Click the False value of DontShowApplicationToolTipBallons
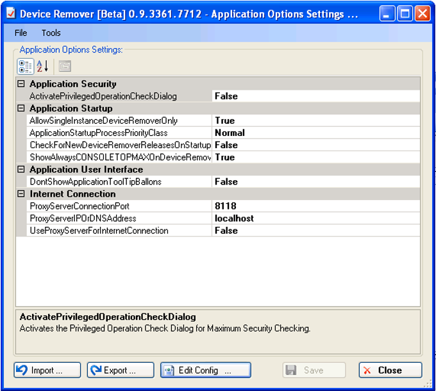Image resolution: width=436 pixels, height=391 pixels. pyautogui.click(x=316, y=181)
